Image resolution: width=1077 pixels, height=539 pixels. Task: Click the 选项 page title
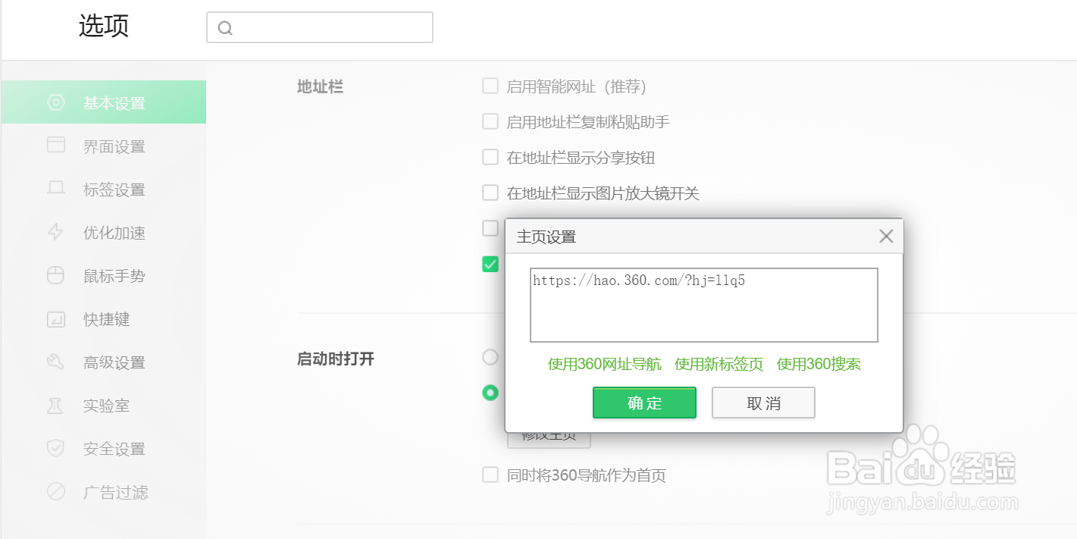coord(104,26)
